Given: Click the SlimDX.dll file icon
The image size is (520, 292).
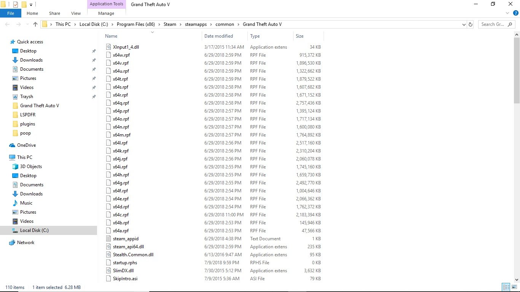Looking at the screenshot, I should tap(109, 271).
